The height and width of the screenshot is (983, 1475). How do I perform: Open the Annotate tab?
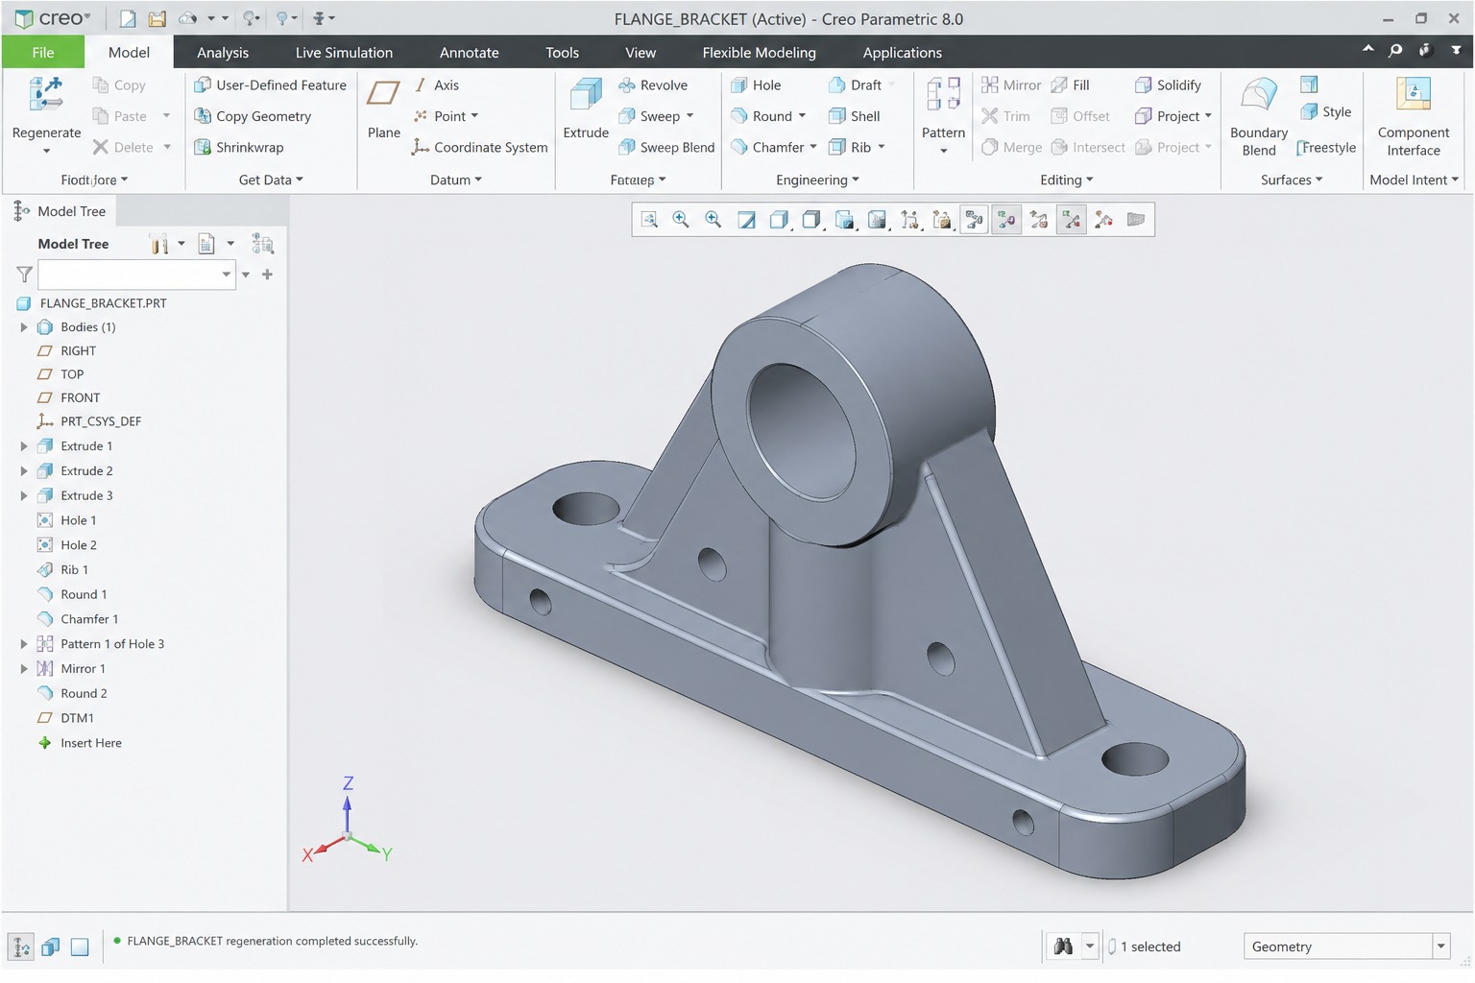pos(470,53)
